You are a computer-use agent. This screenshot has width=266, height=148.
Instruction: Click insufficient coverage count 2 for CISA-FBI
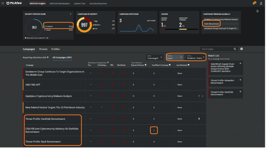[x=154, y=130]
